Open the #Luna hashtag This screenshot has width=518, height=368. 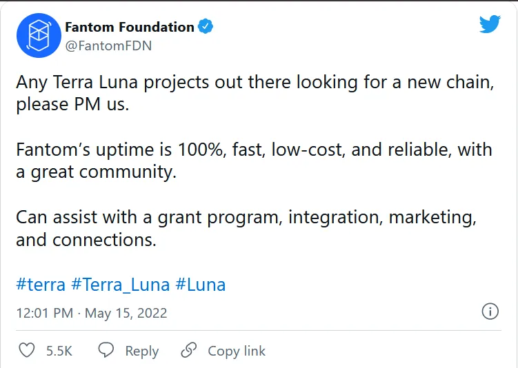pos(201,285)
